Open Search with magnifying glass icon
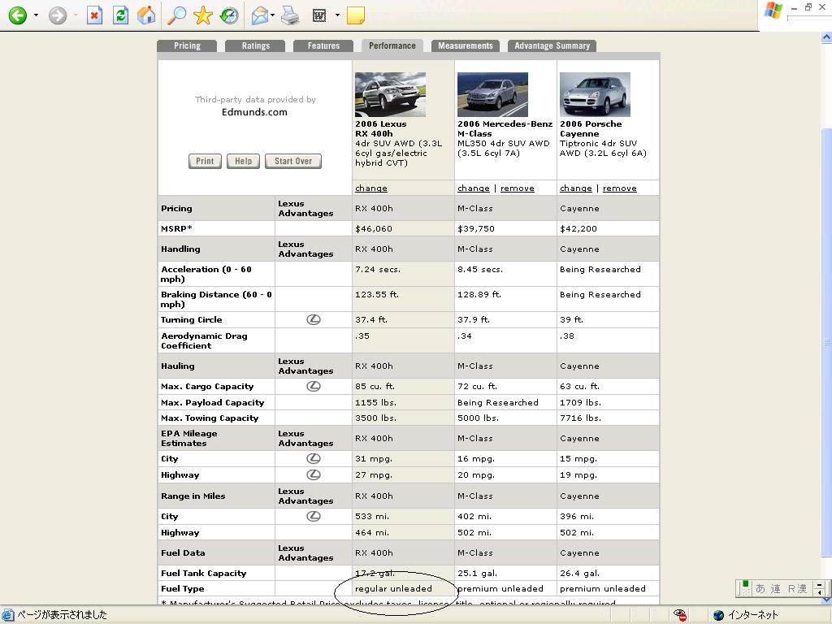This screenshot has width=832, height=624. 176,15
